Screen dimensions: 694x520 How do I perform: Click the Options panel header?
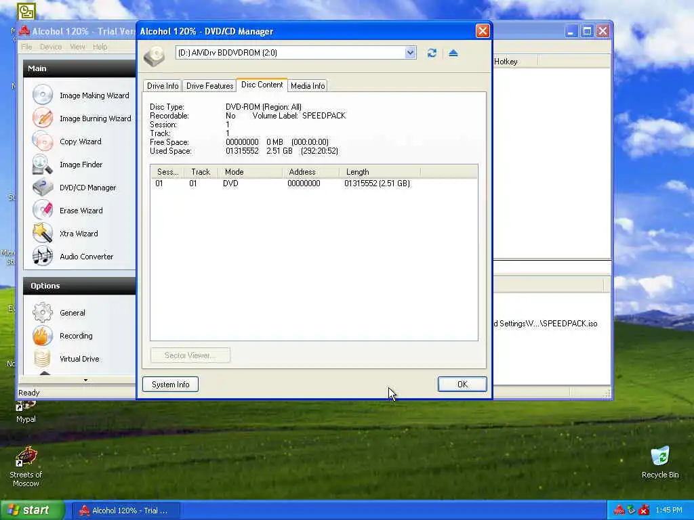(79, 286)
